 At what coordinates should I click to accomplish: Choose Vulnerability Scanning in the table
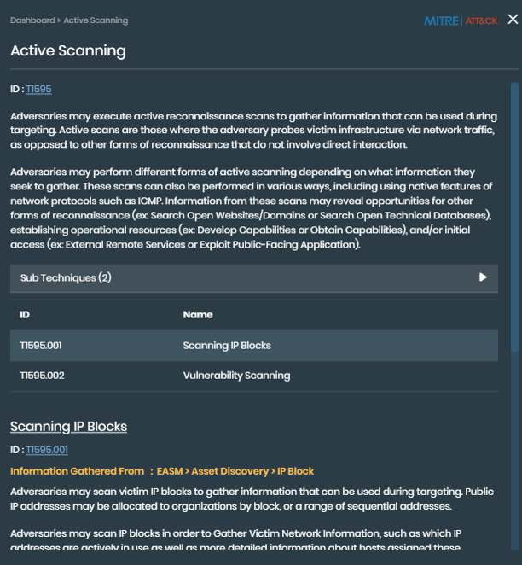tap(236, 375)
